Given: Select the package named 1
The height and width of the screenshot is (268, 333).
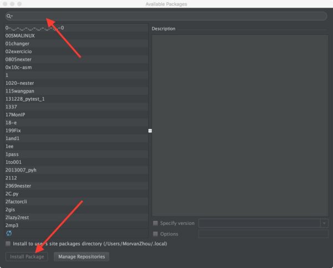Looking at the screenshot, I should click(77, 75).
